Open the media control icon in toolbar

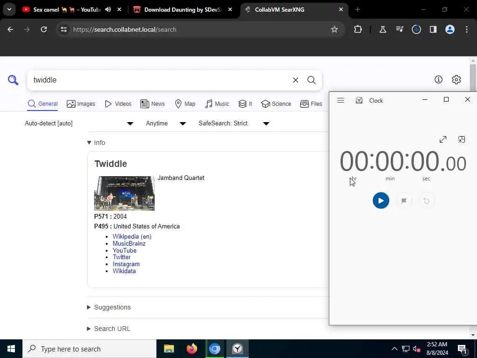399,29
